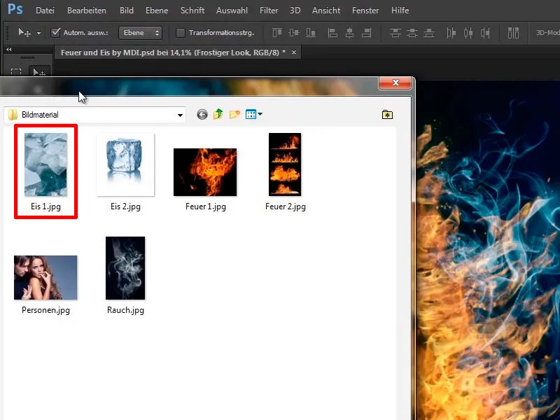Click the Eis 1.jpg file name
The height and width of the screenshot is (420, 560).
45,206
